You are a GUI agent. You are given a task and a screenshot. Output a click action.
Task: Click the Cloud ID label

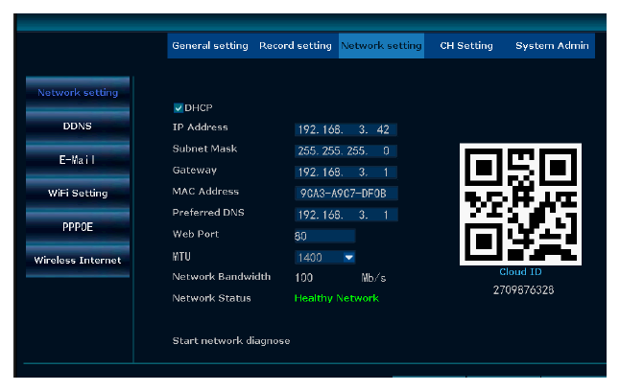520,272
